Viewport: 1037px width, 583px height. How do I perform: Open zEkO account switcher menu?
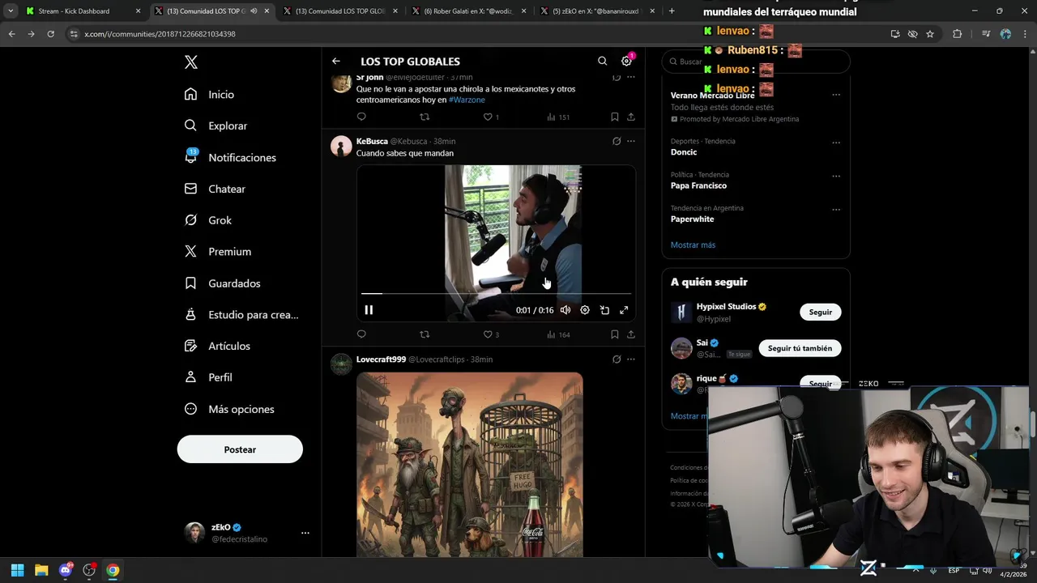point(247,533)
